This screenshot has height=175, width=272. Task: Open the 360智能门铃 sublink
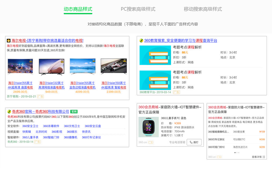click(51, 138)
